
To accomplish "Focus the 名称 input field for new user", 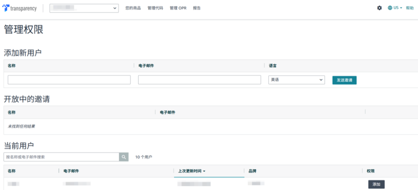I will (69, 80).
